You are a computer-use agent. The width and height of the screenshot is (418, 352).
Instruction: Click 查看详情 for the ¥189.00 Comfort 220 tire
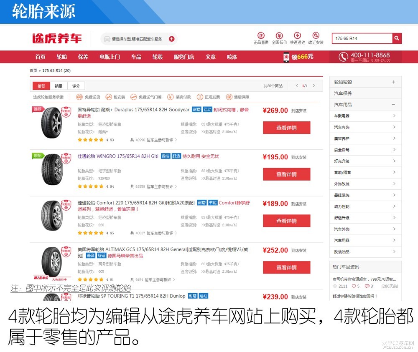pos(287,221)
